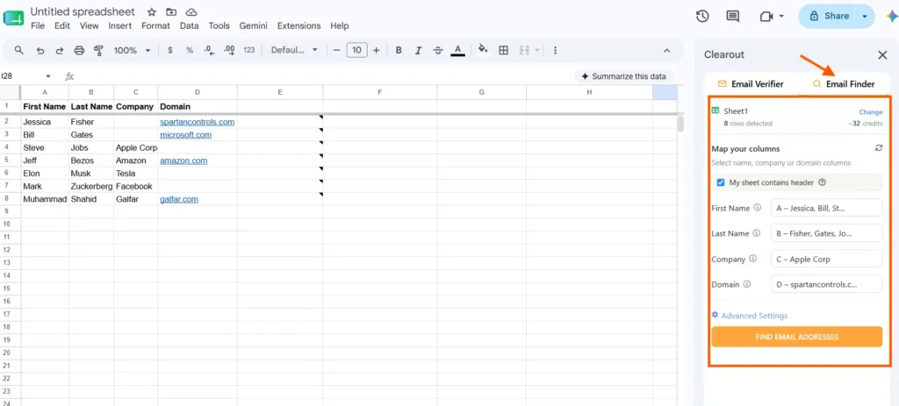899x406 pixels.
Task: Activate the paint format tool
Action: [x=98, y=50]
